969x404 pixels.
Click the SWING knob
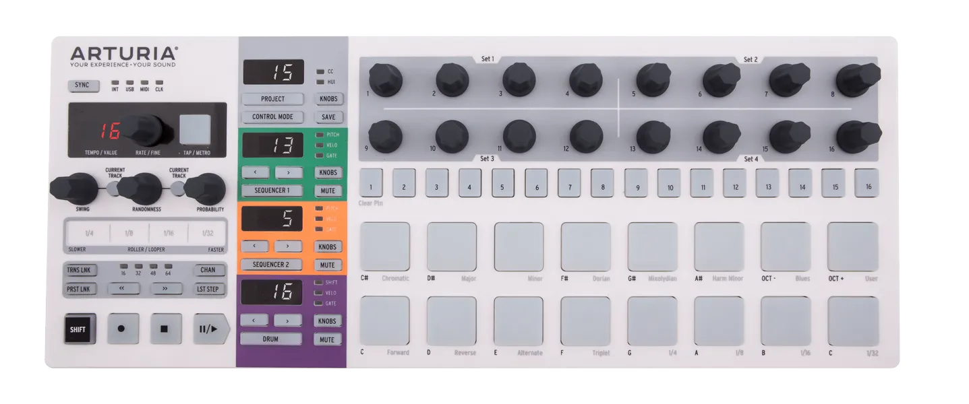(x=74, y=188)
